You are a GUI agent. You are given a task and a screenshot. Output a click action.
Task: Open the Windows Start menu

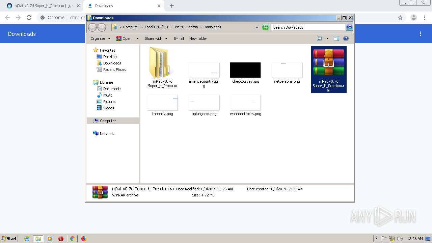pos(9,238)
